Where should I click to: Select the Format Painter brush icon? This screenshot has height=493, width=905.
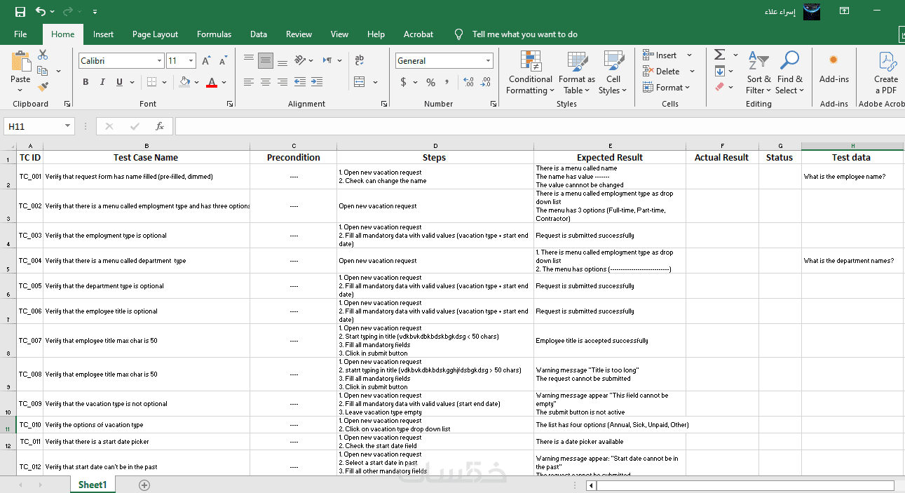click(x=43, y=87)
